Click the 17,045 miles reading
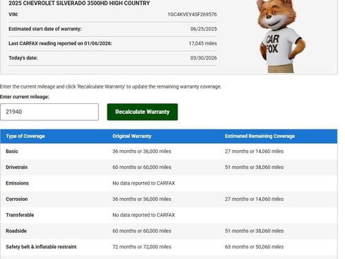This screenshot has width=345, height=259. pyautogui.click(x=203, y=43)
